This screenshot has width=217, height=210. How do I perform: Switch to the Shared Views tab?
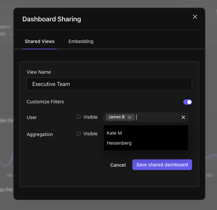pos(39,41)
